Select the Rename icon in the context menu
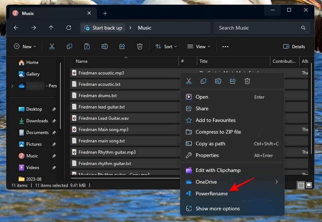The width and height of the screenshot is (322, 222). [218, 81]
